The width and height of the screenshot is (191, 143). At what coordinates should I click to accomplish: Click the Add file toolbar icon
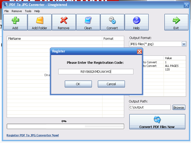[15, 20]
